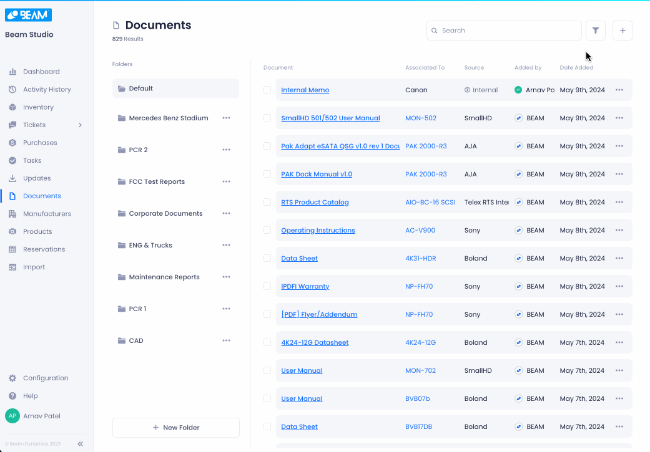
Task: Open Corporate Documents folder options menu
Action: click(x=226, y=214)
